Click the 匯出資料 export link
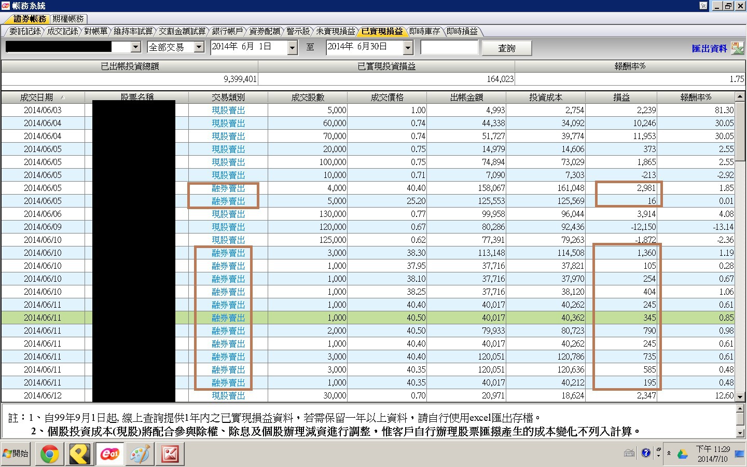Viewport: 747px width, 467px height. point(709,48)
